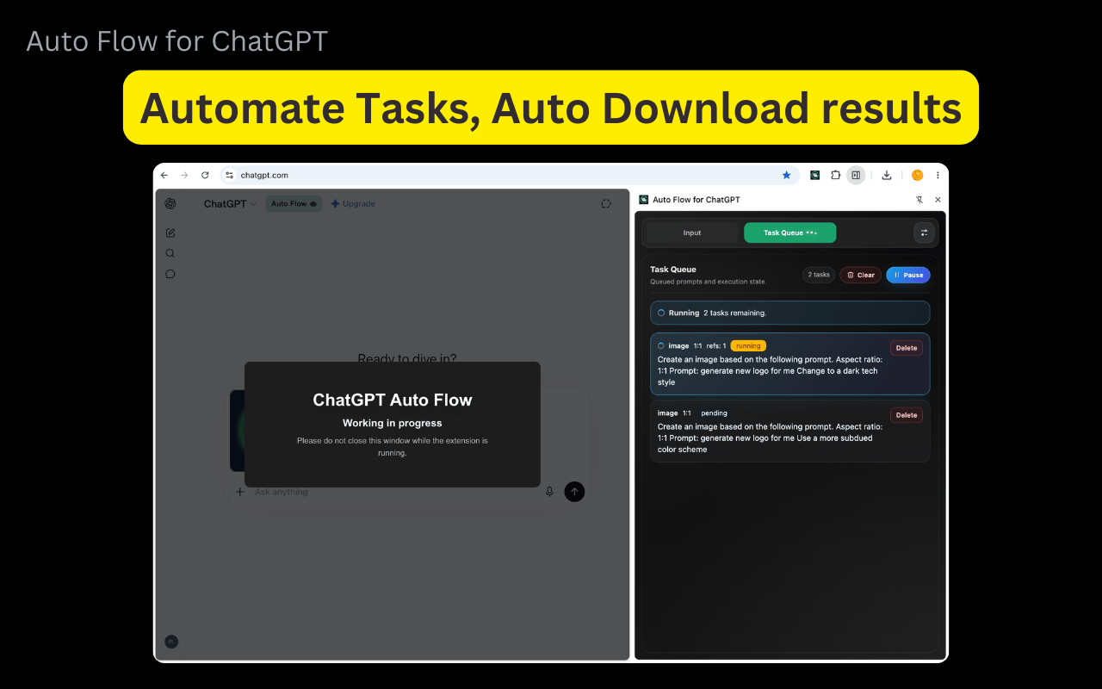Open browser Downloads
1102x689 pixels.
coord(887,175)
